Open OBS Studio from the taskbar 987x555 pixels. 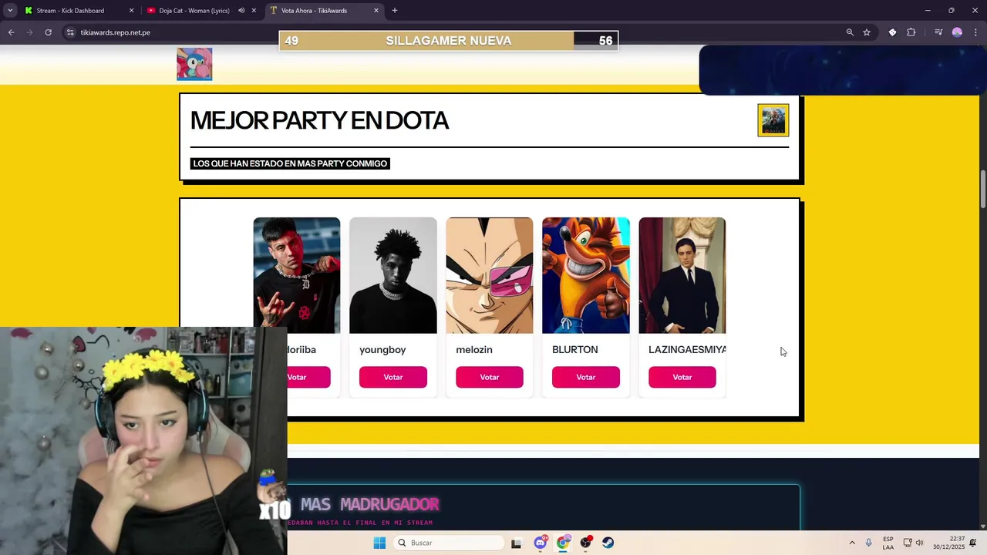(x=586, y=543)
